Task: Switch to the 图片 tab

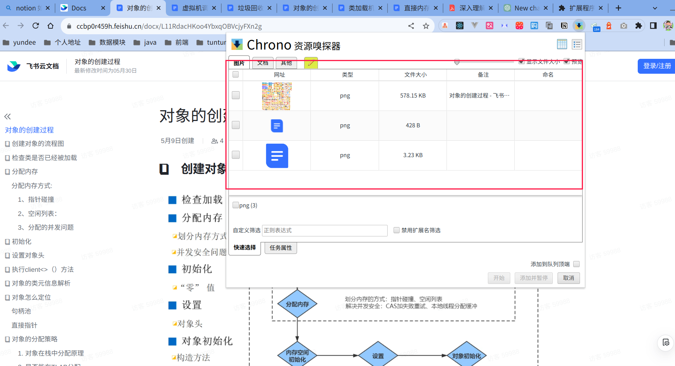Action: [239, 63]
